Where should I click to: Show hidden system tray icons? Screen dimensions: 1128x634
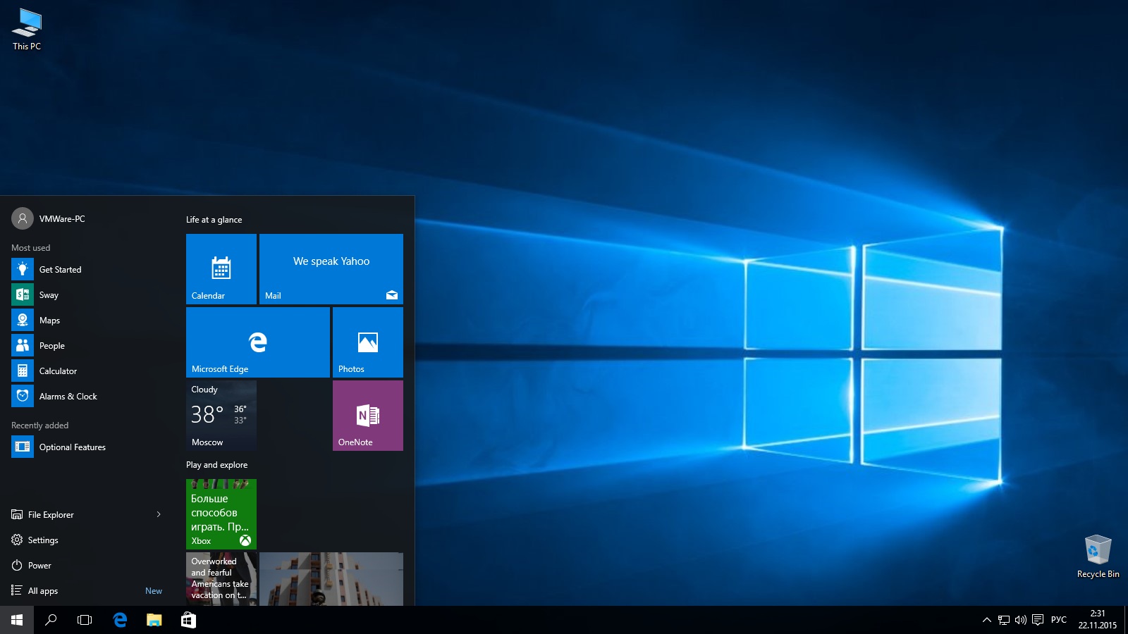coord(986,620)
